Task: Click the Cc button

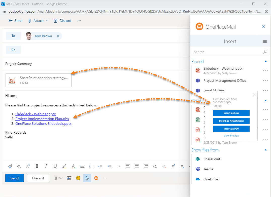Action: [x=13, y=50]
